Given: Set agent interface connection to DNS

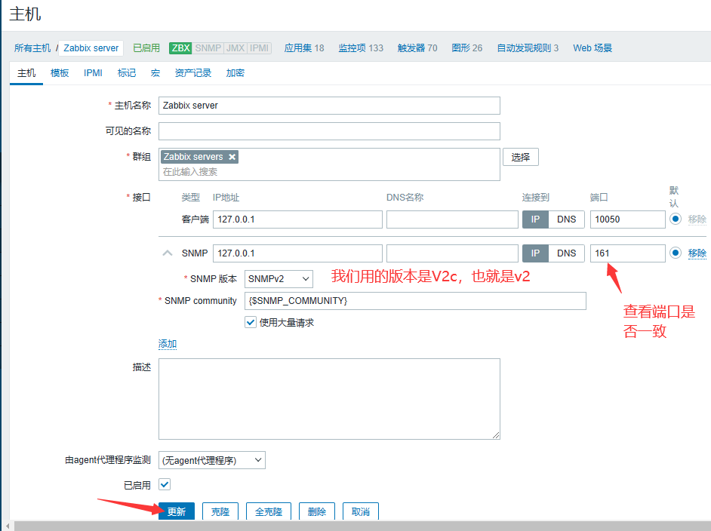Looking at the screenshot, I should [566, 219].
